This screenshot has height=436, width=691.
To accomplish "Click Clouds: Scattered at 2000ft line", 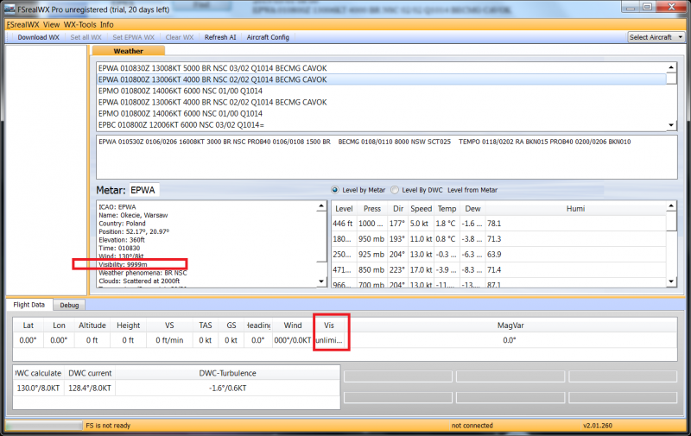I will pos(139,281).
